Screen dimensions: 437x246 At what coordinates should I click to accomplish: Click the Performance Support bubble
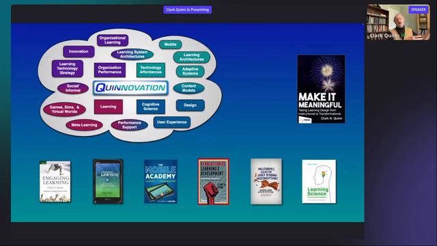click(x=129, y=125)
